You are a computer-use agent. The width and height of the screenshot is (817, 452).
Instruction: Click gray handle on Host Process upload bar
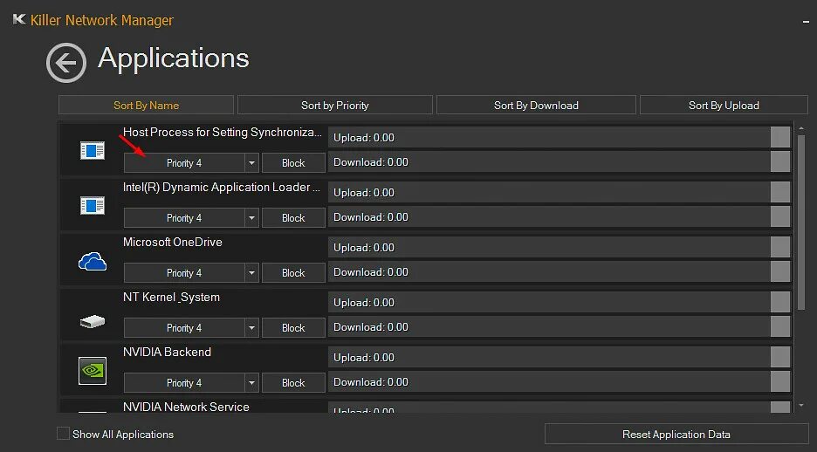(780, 138)
